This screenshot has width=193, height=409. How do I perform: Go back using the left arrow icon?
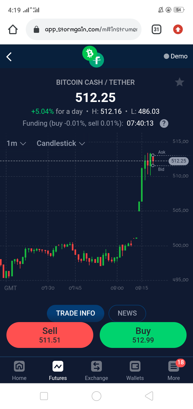coord(9,57)
